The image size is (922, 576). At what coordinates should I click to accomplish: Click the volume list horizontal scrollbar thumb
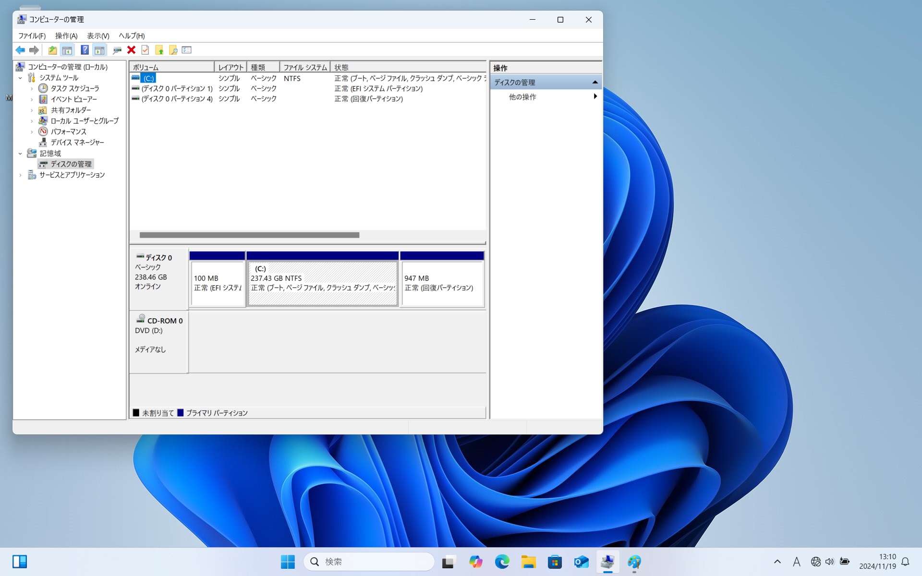pos(249,235)
